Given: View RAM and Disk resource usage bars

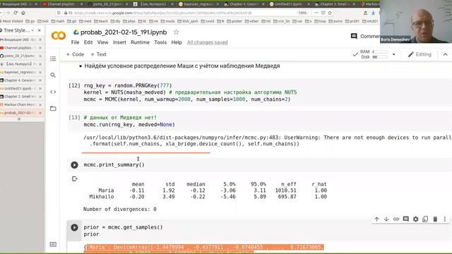Looking at the screenshot, I should [x=374, y=54].
